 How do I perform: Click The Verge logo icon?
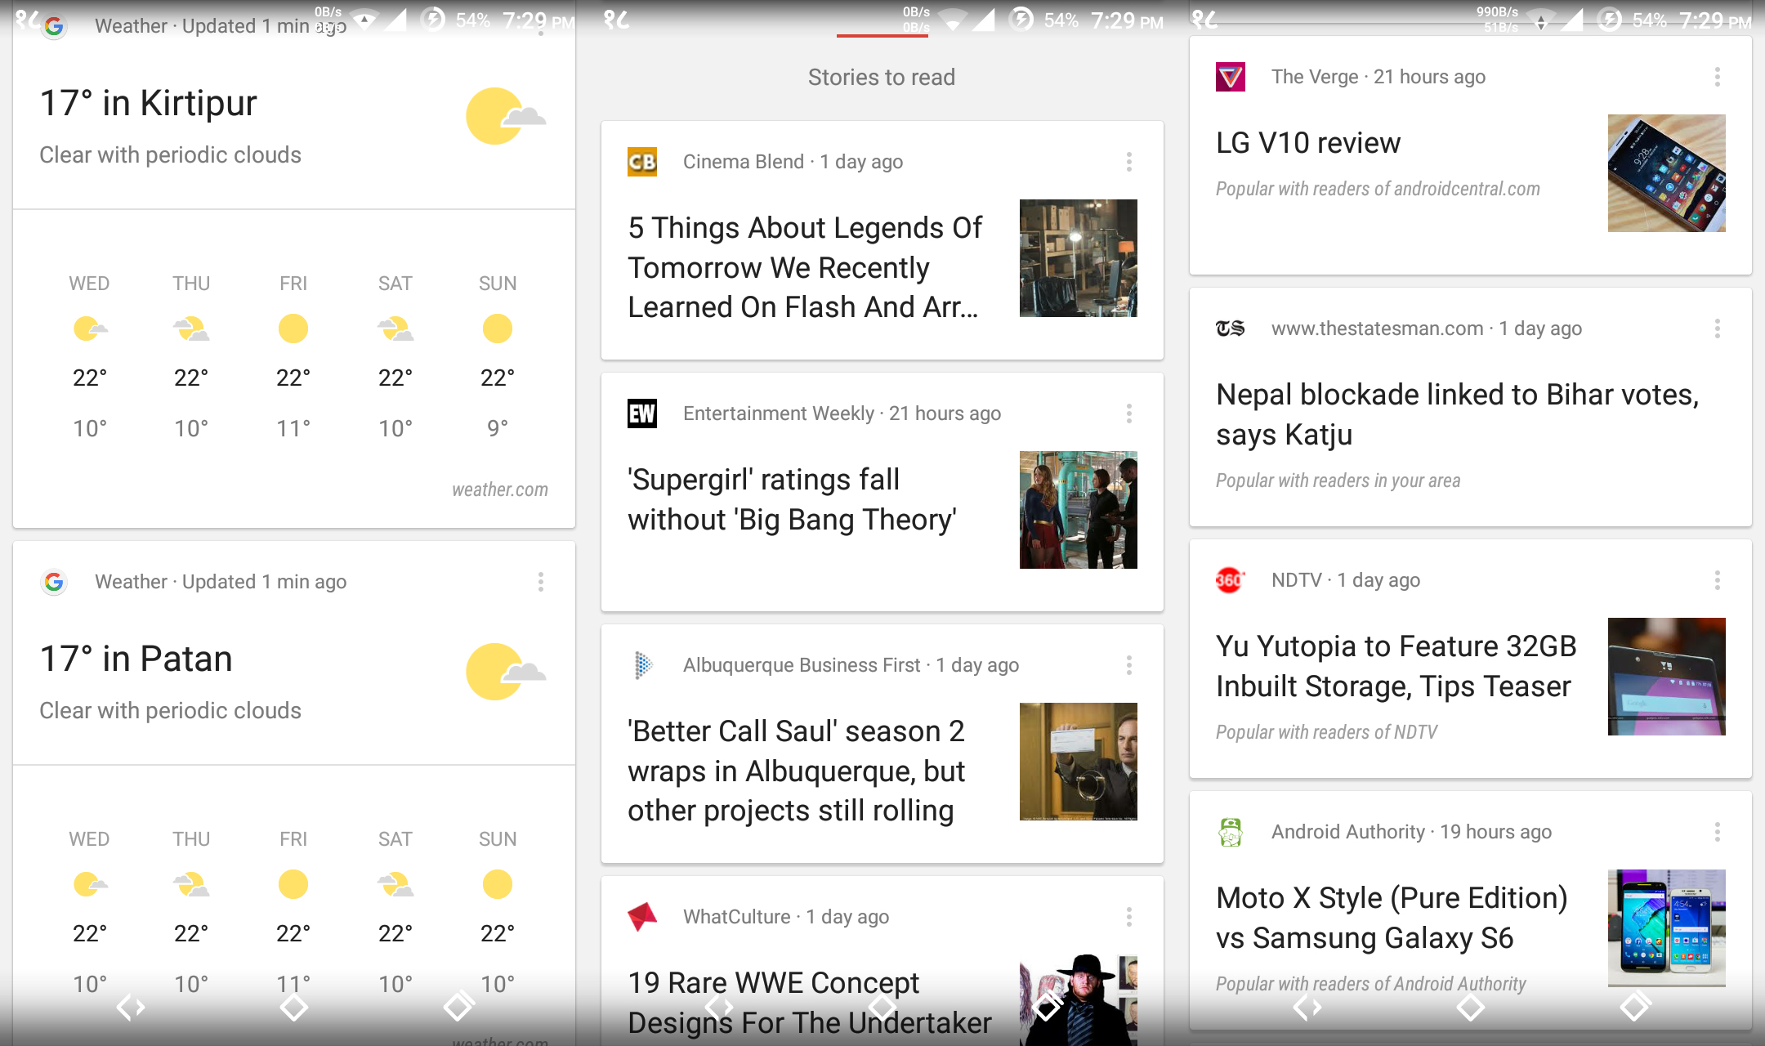pos(1231,77)
